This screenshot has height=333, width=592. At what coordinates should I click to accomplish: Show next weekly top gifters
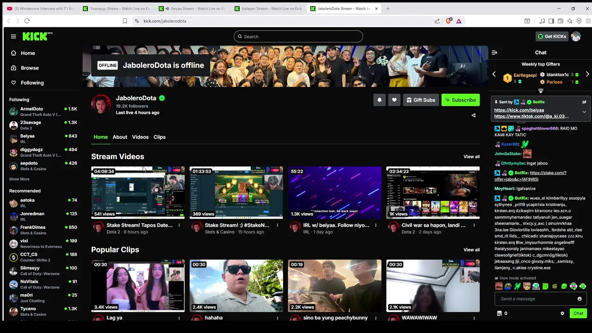point(587,74)
